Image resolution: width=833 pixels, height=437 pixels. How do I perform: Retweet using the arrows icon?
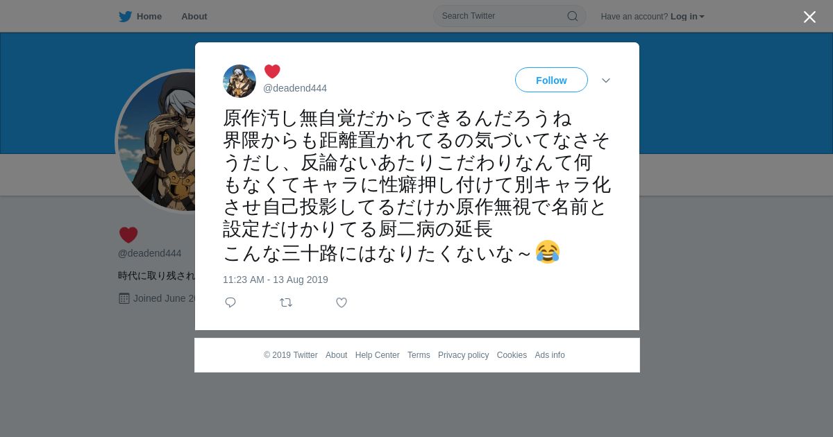[x=286, y=302]
